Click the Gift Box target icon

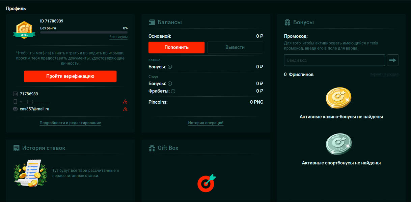point(206,183)
